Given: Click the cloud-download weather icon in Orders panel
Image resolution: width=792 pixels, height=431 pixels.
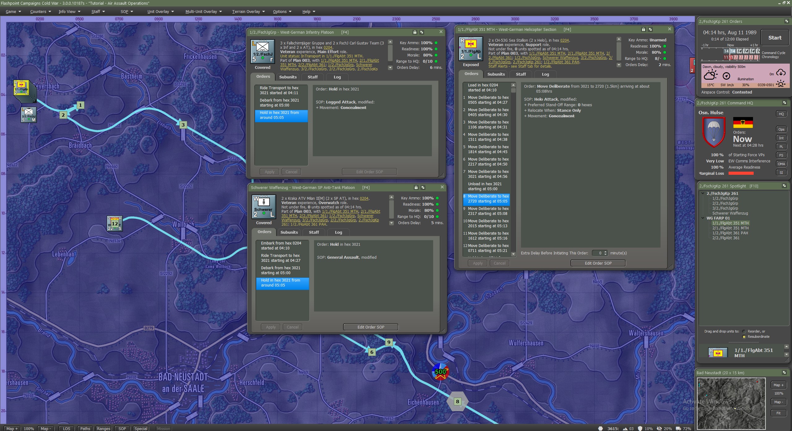Looking at the screenshot, I should click(781, 73).
